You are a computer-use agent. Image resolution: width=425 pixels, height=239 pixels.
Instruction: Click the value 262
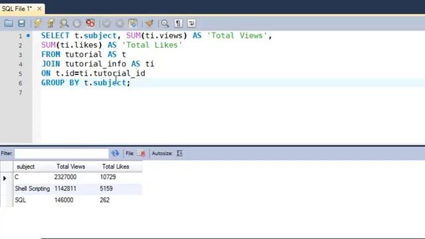105,200
